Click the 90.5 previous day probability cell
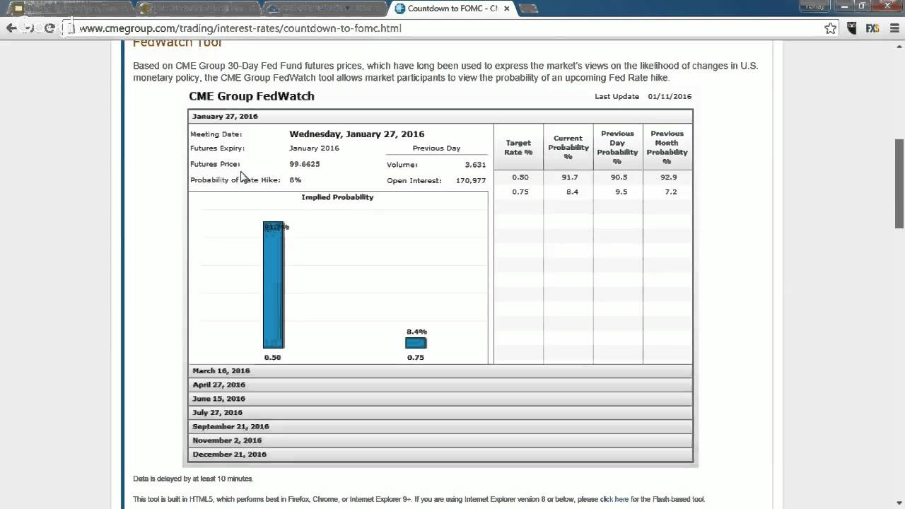Image resolution: width=905 pixels, height=509 pixels. pyautogui.click(x=619, y=177)
